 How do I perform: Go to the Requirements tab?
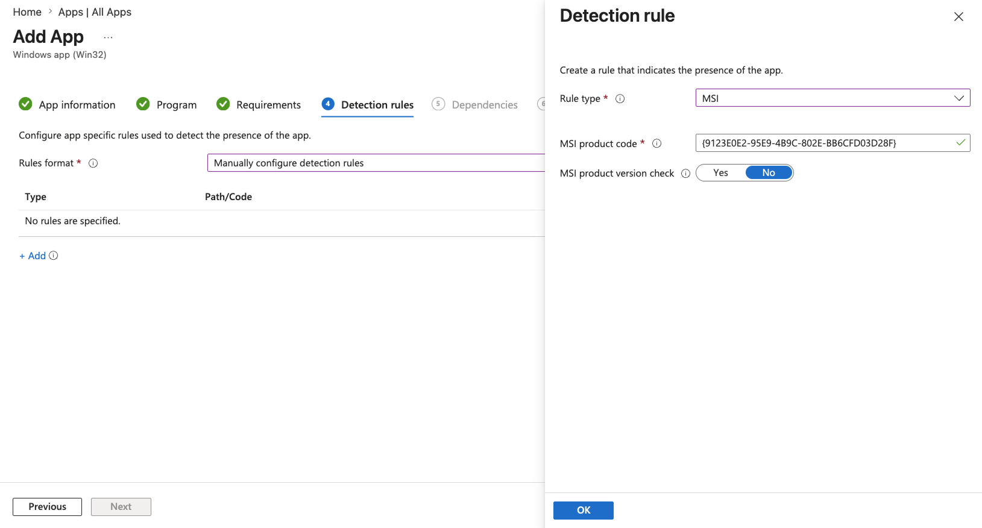268,105
